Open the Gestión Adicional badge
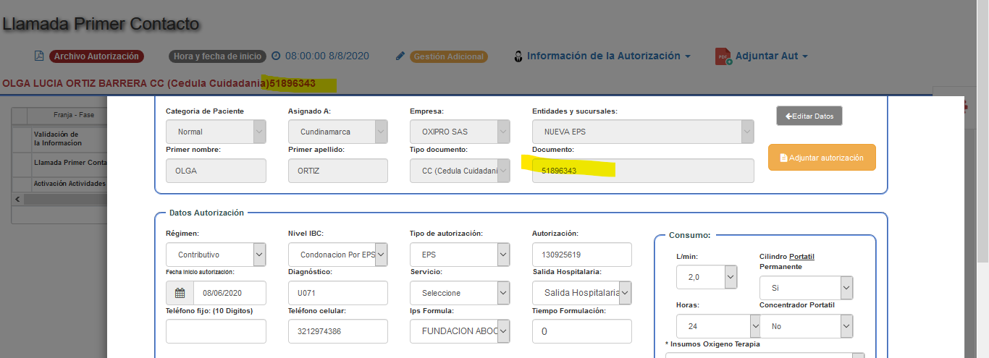989x358 pixels. coord(448,56)
